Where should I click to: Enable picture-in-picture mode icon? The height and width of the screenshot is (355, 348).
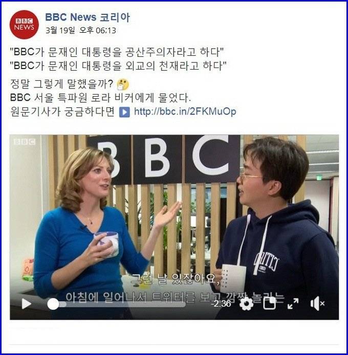pos(270,303)
